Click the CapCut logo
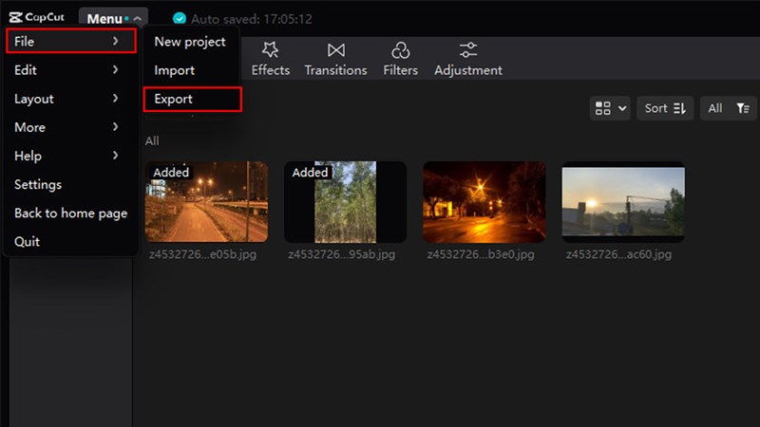 tap(39, 18)
